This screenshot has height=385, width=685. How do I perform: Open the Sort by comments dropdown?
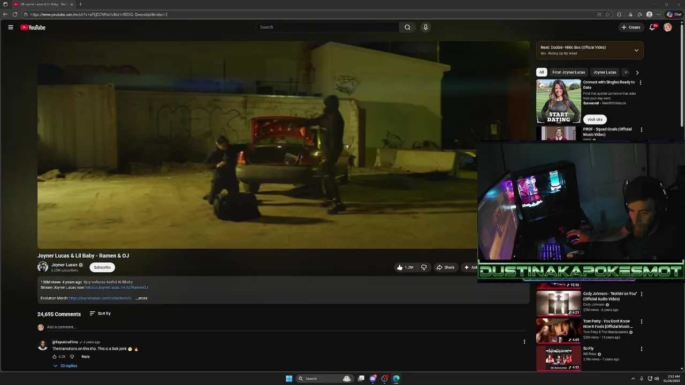pyautogui.click(x=100, y=313)
